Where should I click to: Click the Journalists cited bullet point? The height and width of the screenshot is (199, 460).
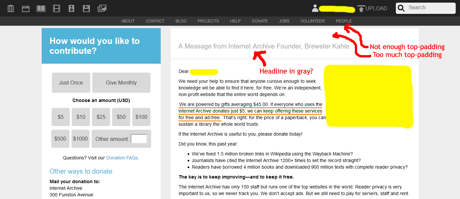point(276,160)
